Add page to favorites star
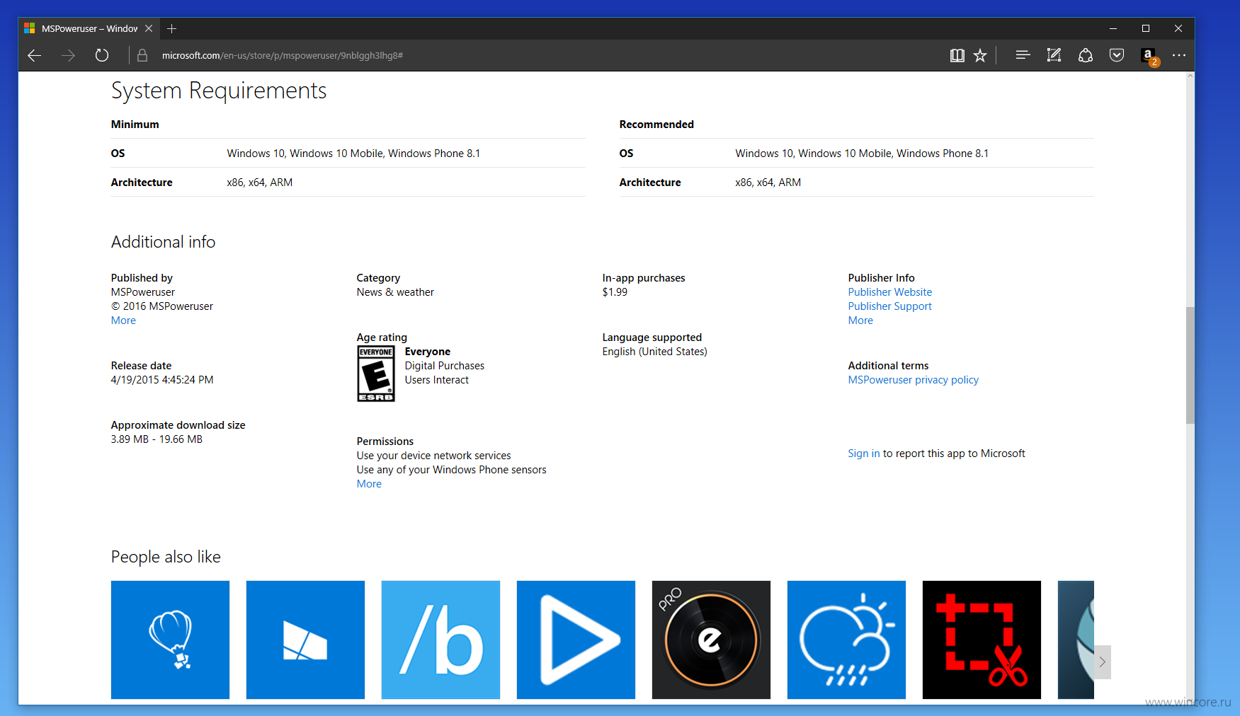Screen dimensions: 1240x716 tap(980, 55)
